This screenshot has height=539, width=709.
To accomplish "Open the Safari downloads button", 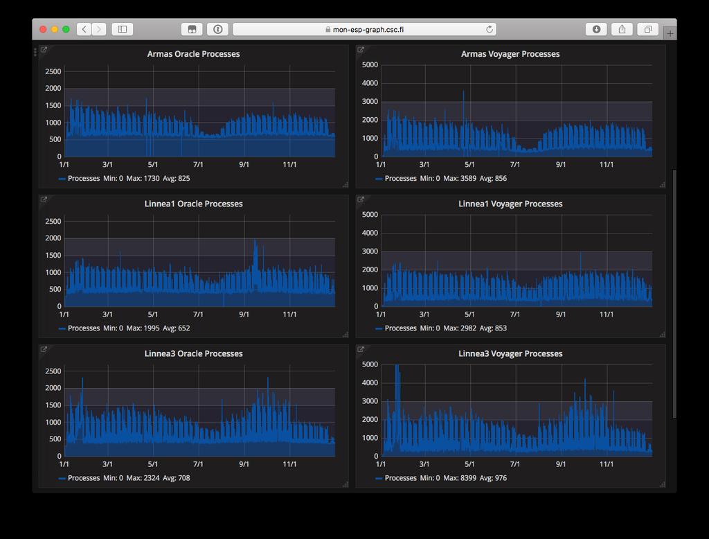I will [x=596, y=29].
